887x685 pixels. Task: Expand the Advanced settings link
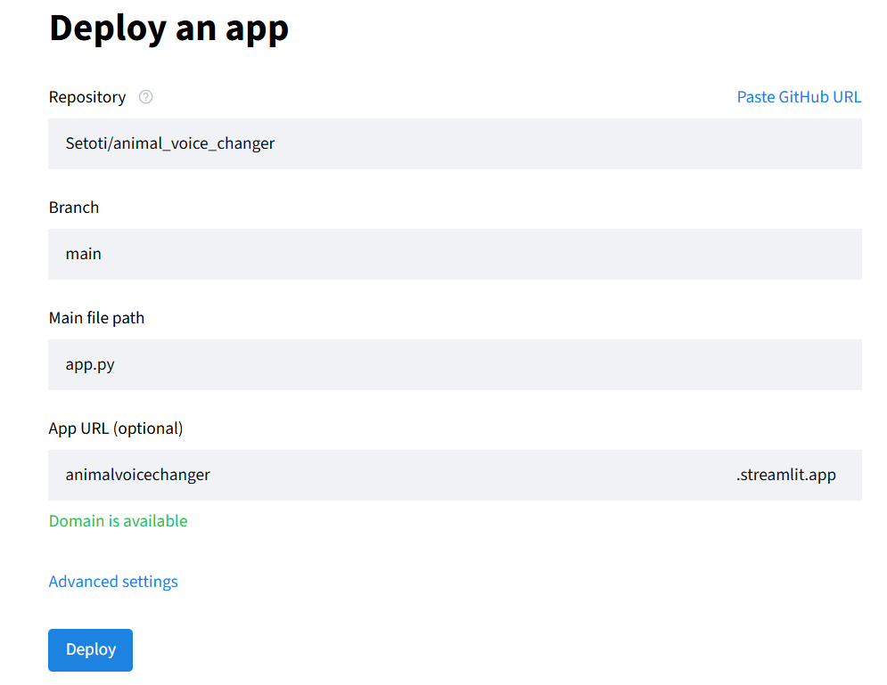(113, 582)
